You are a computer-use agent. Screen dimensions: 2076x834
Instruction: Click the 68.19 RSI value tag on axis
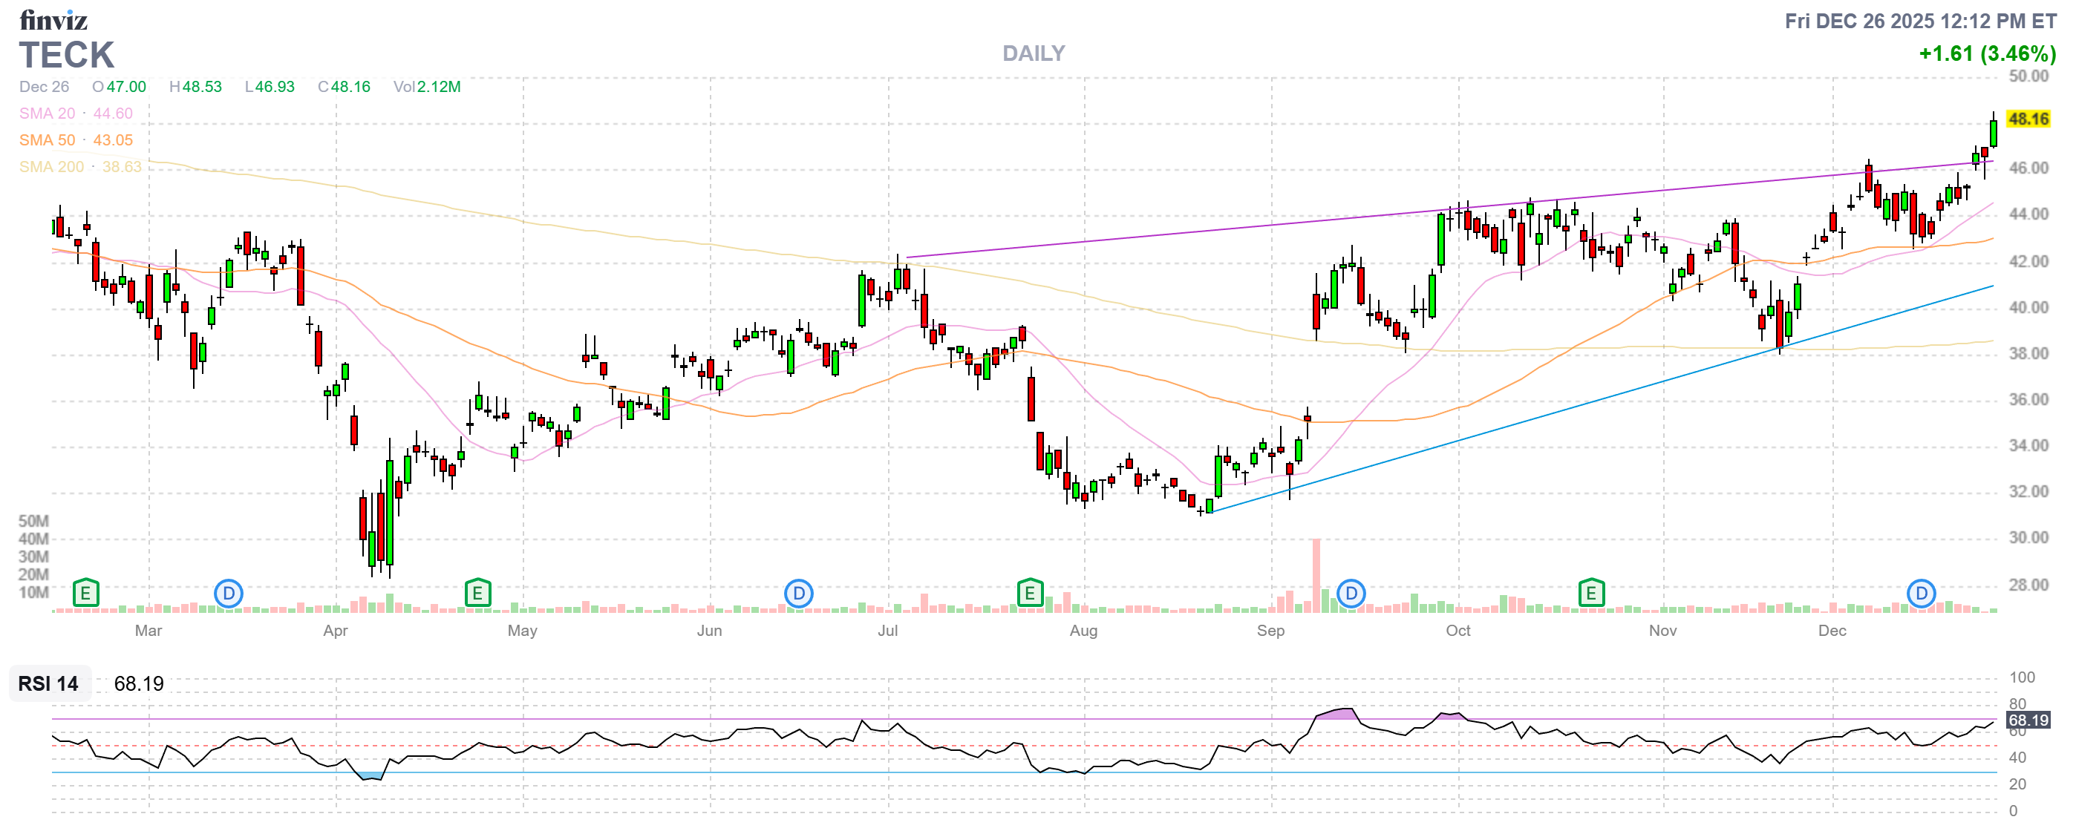pyautogui.click(x=2028, y=720)
